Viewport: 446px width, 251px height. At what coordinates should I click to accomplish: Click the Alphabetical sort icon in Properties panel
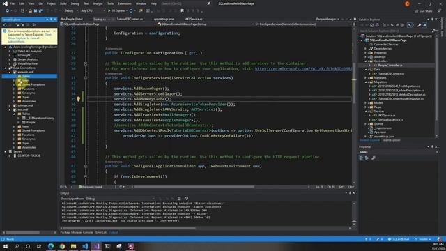367,158
